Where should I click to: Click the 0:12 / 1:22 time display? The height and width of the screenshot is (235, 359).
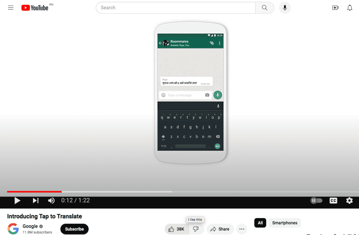[x=76, y=200]
